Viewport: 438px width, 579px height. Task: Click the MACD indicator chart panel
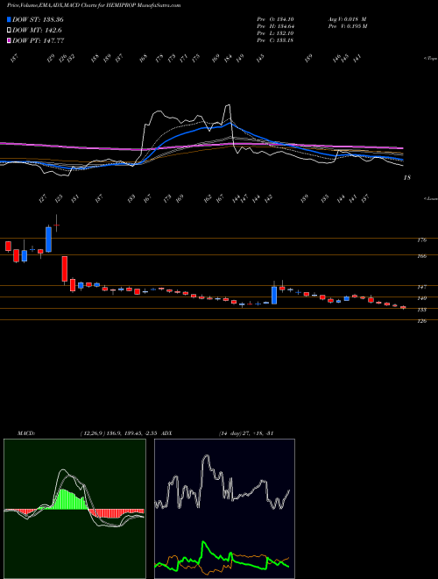(x=74, y=509)
